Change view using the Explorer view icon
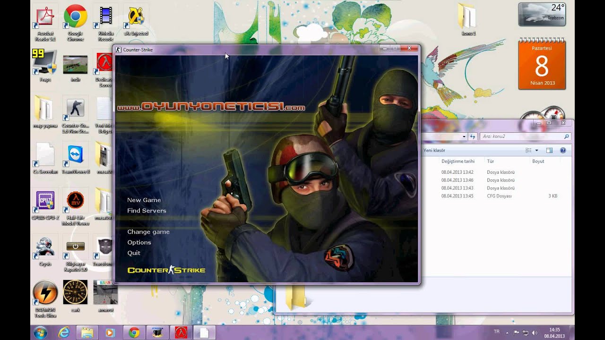 click(x=528, y=150)
